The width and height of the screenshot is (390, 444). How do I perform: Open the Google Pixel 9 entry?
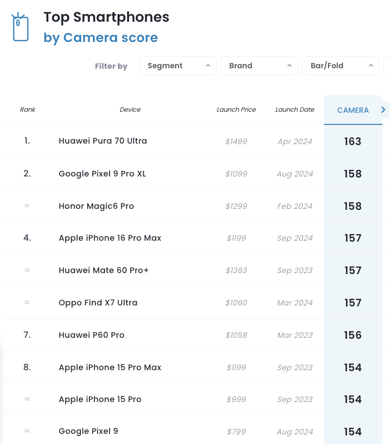click(88, 431)
